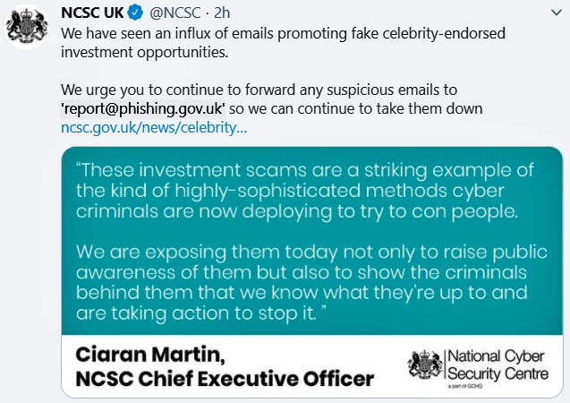Open the @NCSC handle link
Screen dimensions: 570x403
(x=174, y=13)
